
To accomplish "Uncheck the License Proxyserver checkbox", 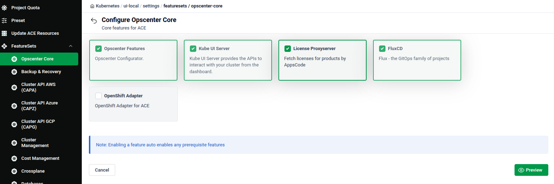I will 288,49.
